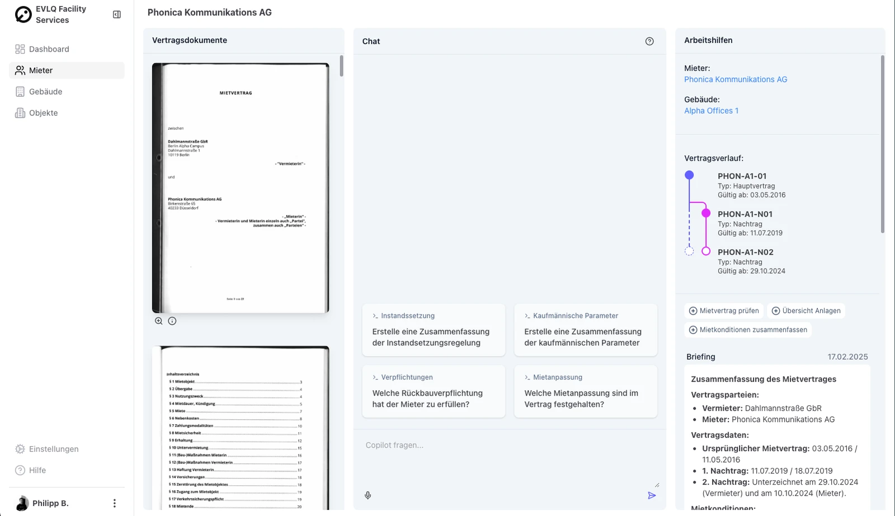This screenshot has width=895, height=516.
Task: Choose the Verpflichtungen prompt card
Action: 434,392
